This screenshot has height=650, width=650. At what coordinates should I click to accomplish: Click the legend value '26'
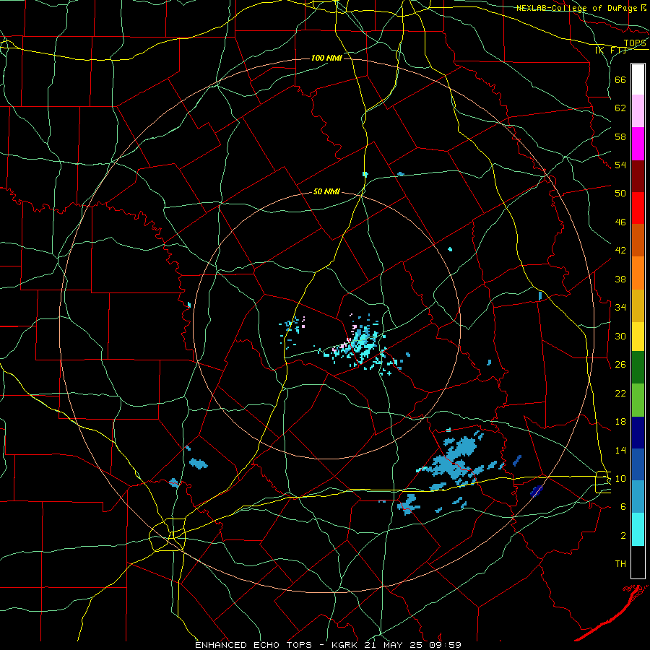[620, 365]
